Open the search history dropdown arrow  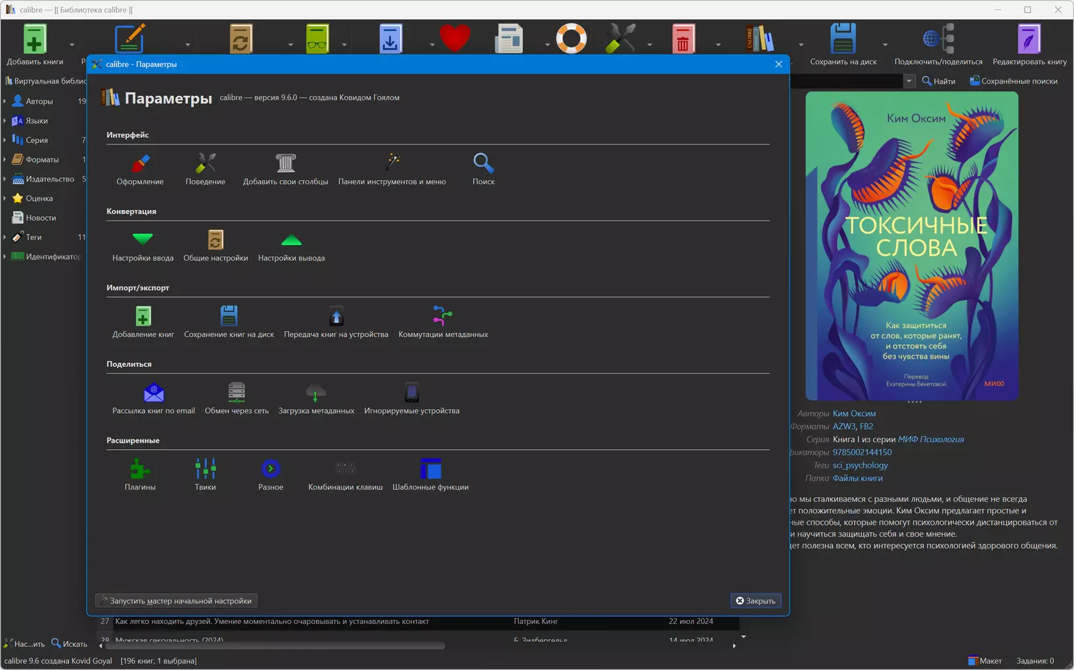tap(909, 81)
